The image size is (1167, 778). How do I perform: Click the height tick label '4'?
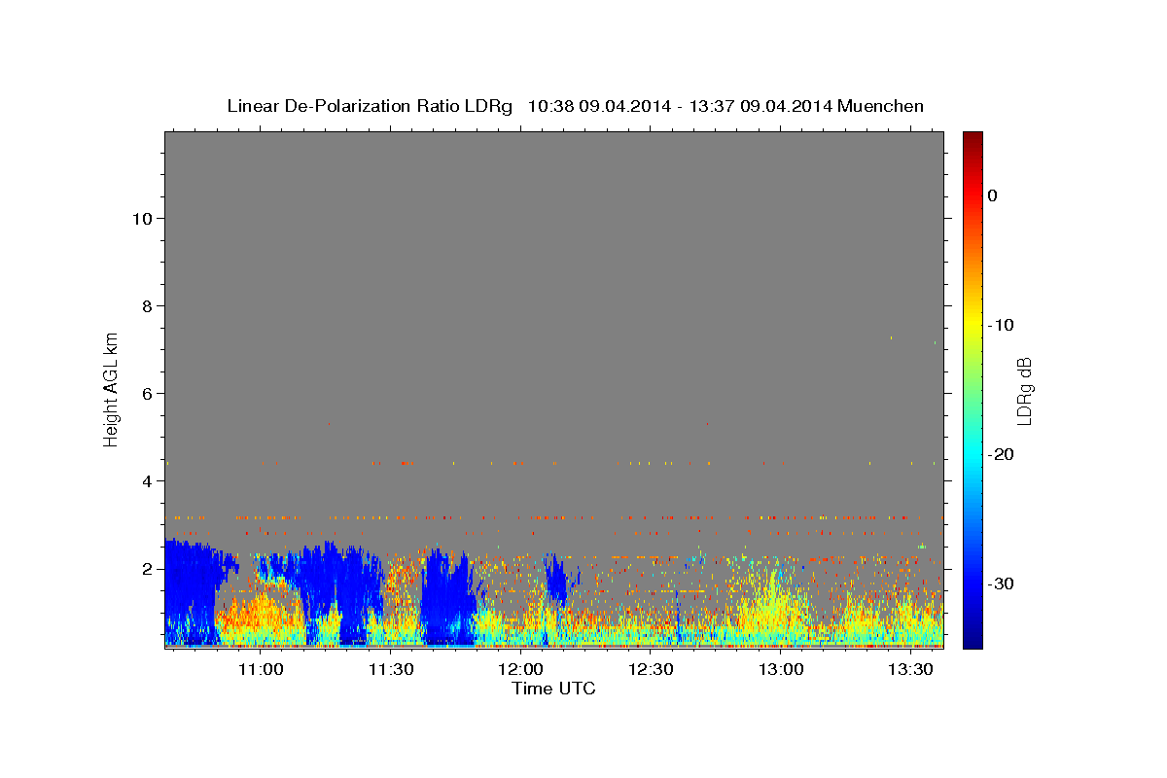(x=147, y=481)
